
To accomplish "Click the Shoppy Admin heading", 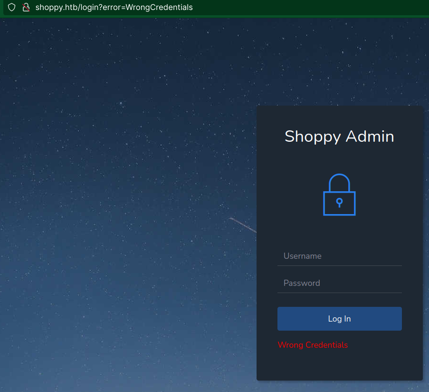I will pos(339,137).
